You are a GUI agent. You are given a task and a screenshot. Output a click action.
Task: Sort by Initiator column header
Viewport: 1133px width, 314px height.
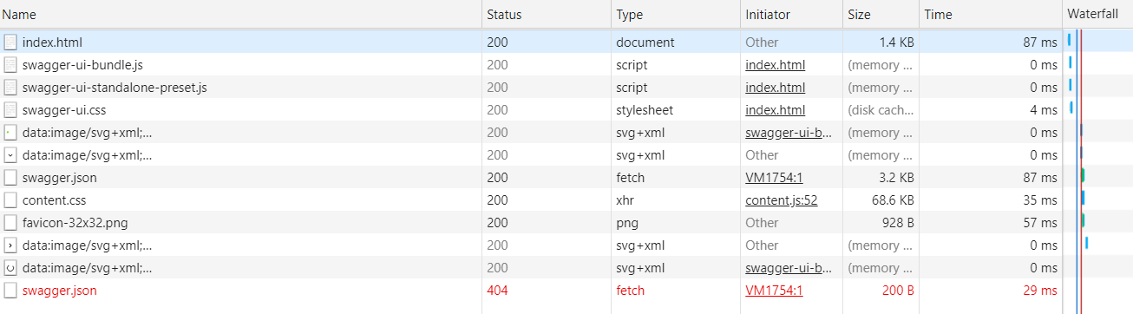click(791, 15)
